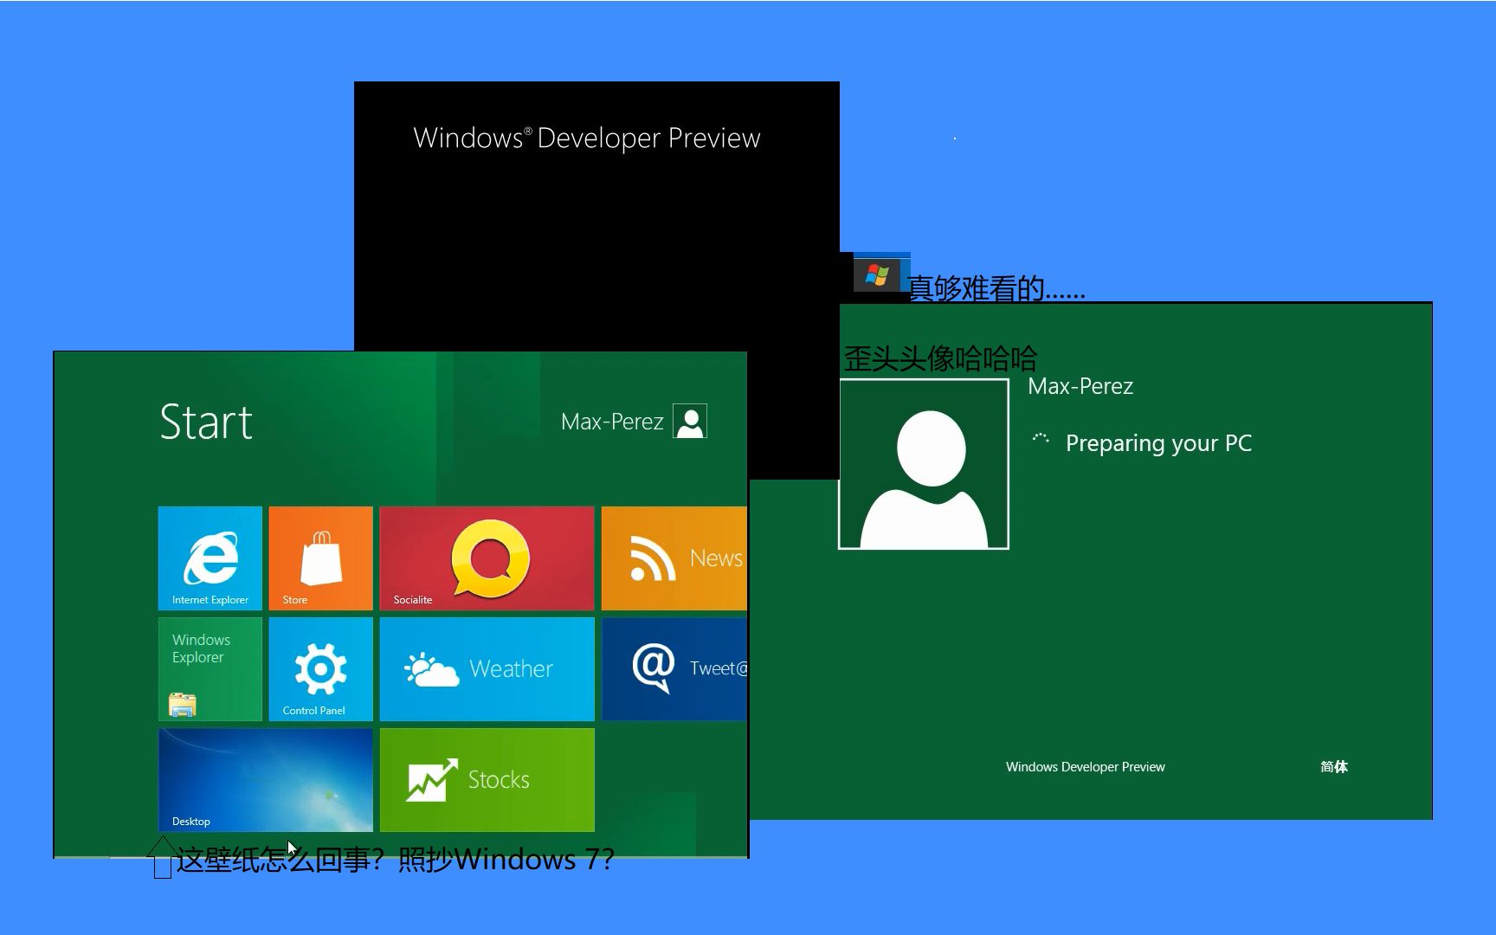Click the Start heading text

tap(206, 422)
